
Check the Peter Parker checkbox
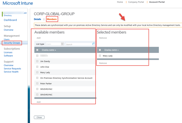[x=37, y=83]
